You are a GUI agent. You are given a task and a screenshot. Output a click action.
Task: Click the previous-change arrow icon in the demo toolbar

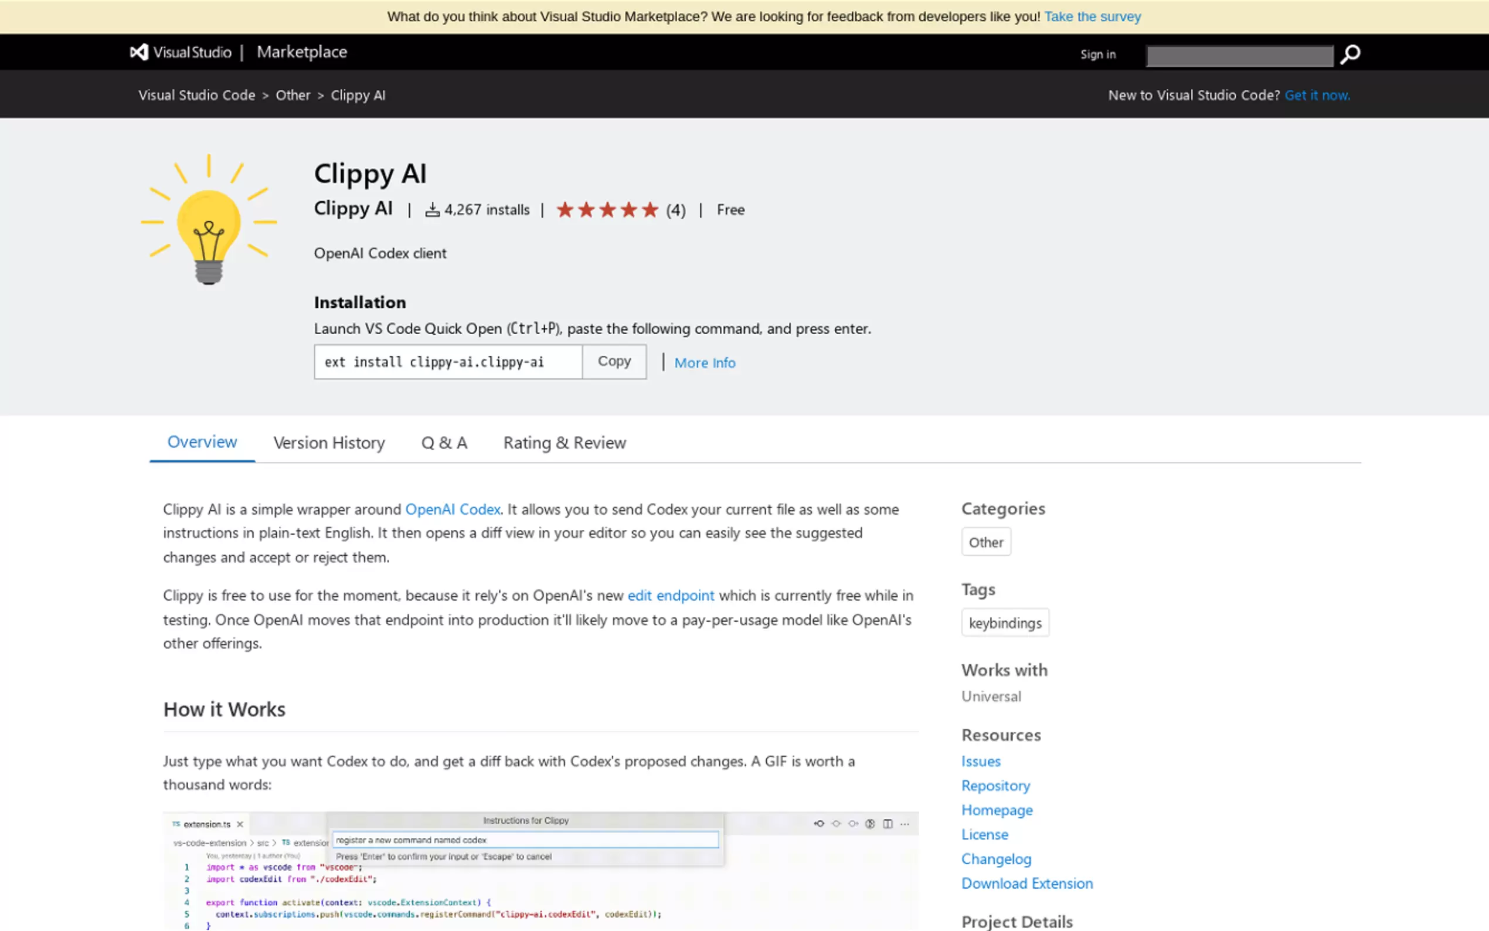[x=820, y=824]
